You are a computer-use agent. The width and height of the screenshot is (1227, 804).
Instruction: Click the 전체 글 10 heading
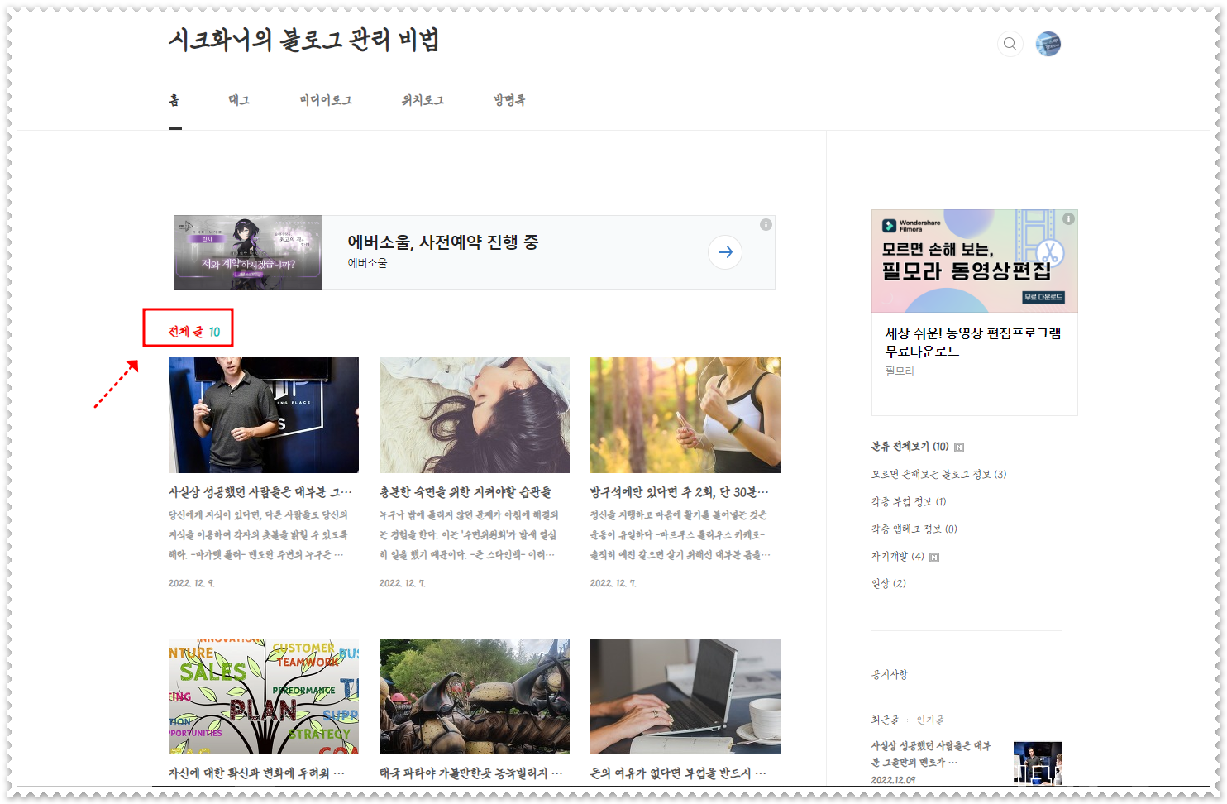pos(194,332)
